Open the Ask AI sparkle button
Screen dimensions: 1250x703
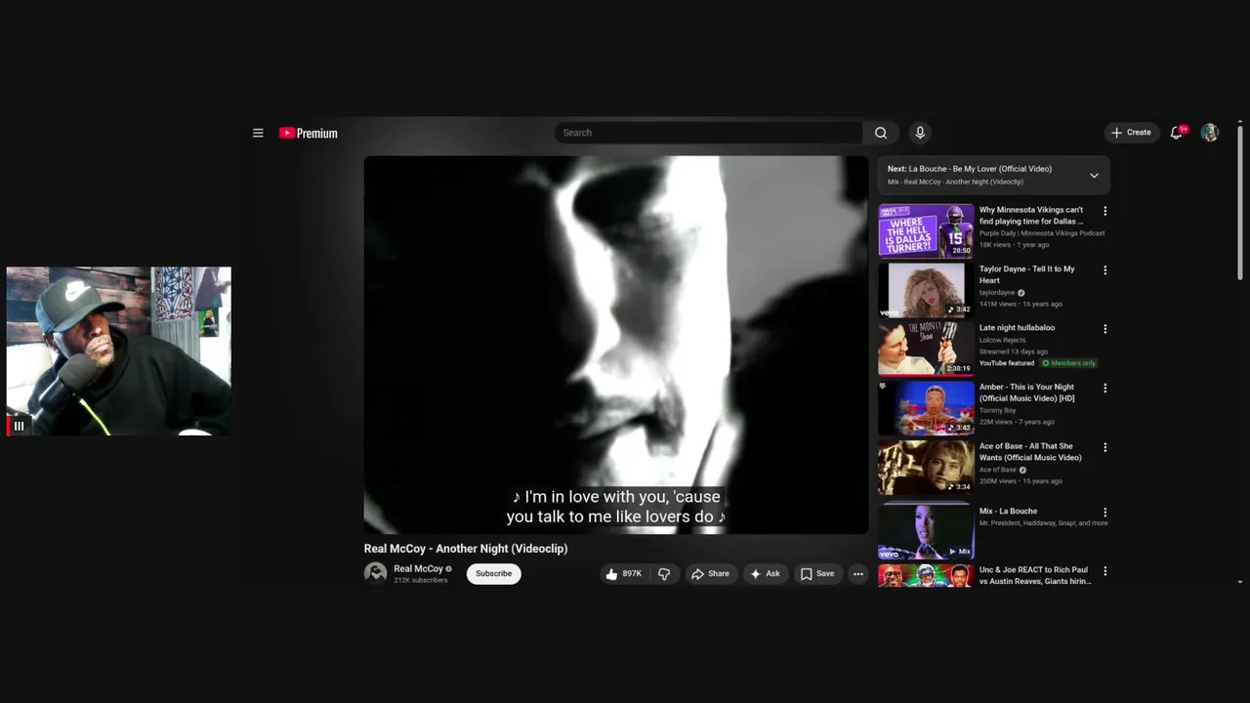tap(765, 574)
